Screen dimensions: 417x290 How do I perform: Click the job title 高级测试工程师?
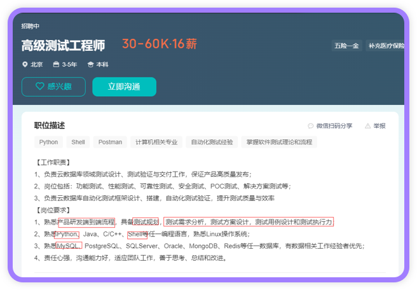pyautogui.click(x=64, y=45)
